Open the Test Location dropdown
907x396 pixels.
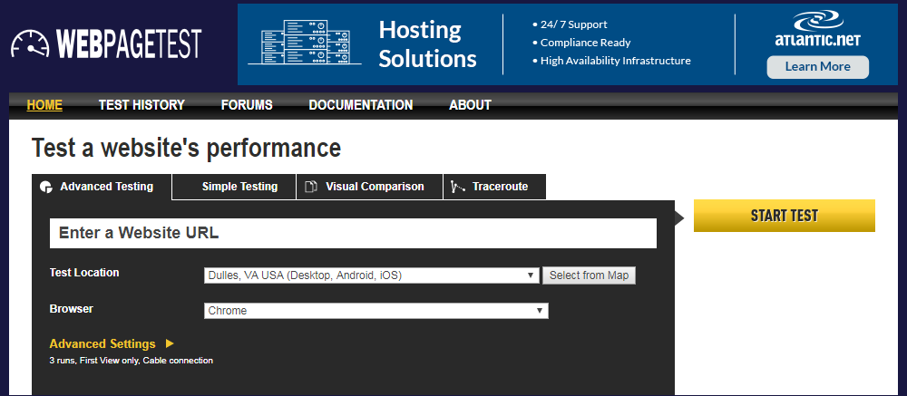click(x=372, y=275)
